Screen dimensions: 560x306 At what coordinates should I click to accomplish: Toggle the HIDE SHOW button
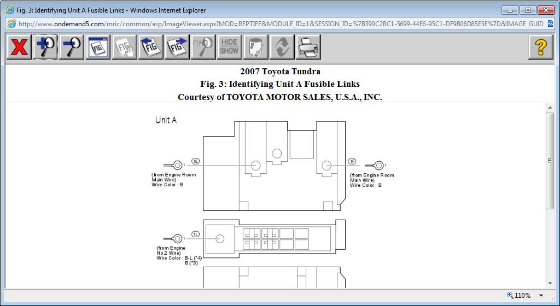pyautogui.click(x=229, y=47)
